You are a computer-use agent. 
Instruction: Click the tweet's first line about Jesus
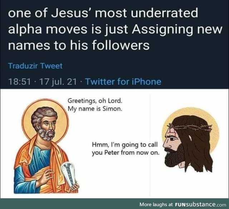(x=103, y=13)
